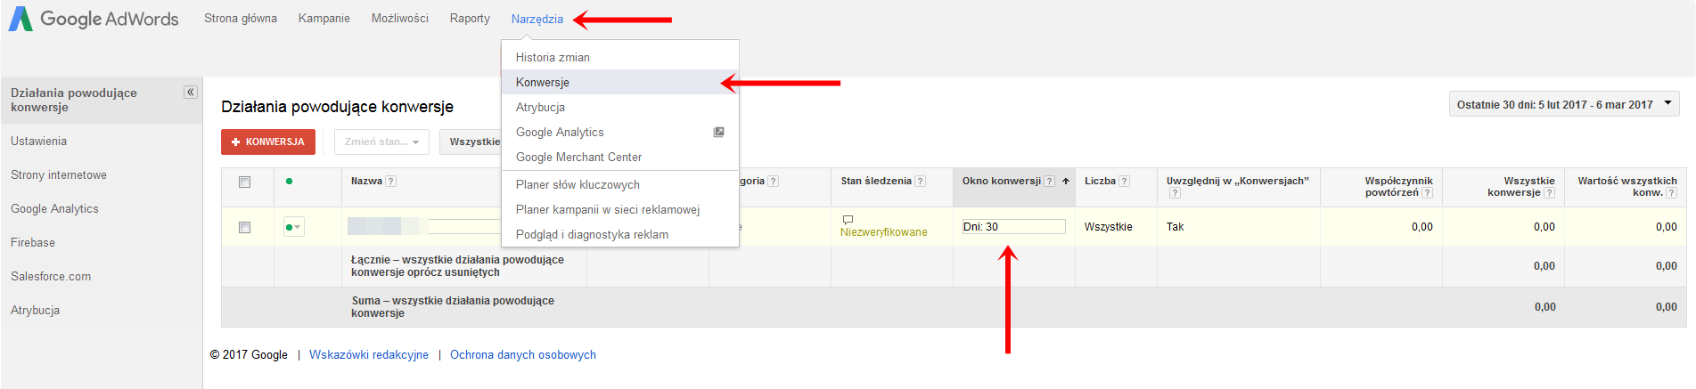1696x389 pixels.
Task: Open help icon next to Liczba header
Action: click(x=1125, y=181)
